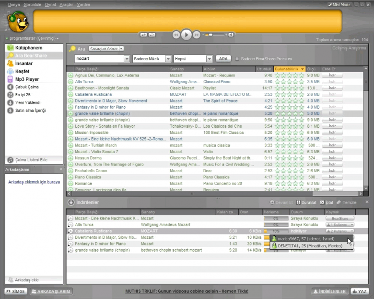374x299 pixels.
Task: Open Satın alma İçeriği purchased content
Action: [x=34, y=111]
